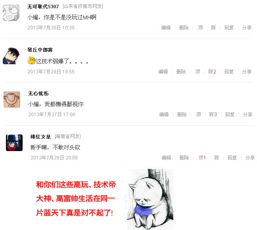Click 分享 on 发丘中郎将's comment

point(247,72)
